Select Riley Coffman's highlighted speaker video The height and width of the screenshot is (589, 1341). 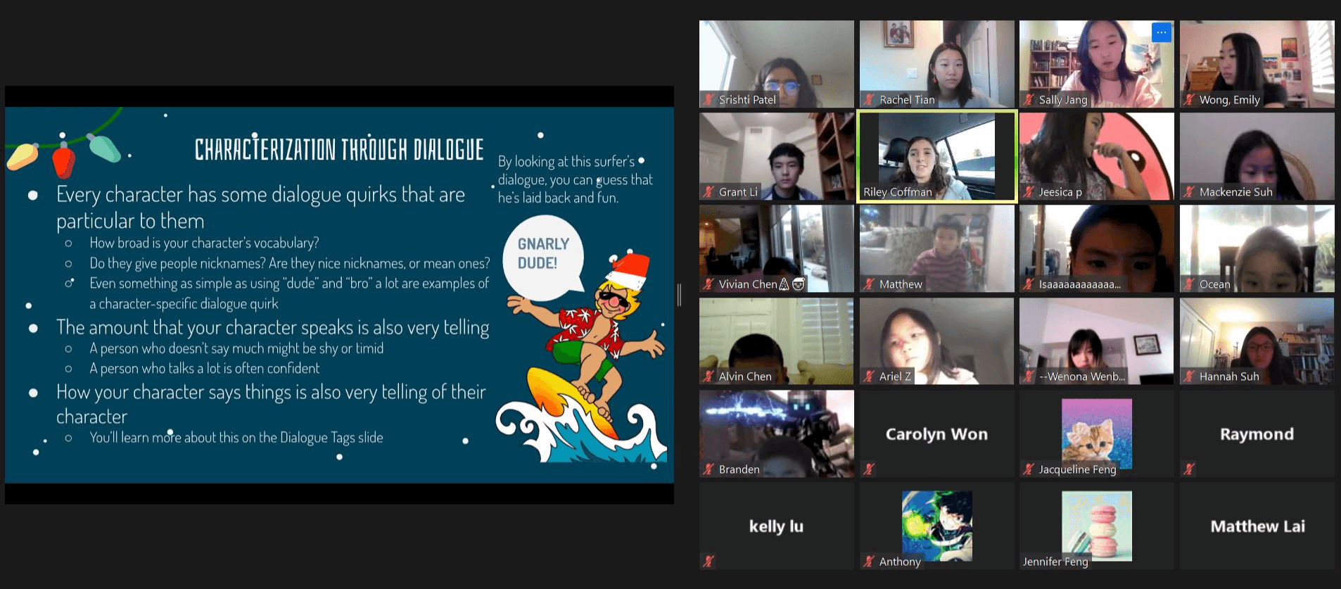pos(936,156)
